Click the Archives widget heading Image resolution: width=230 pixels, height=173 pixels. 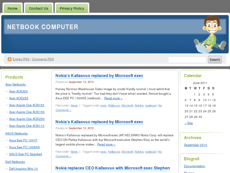(x=192, y=138)
